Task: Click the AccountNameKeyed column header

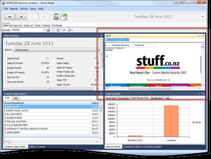Action: (47, 103)
